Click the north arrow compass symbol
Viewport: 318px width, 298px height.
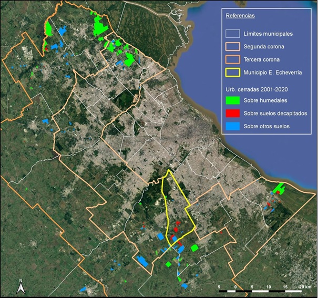tap(20, 286)
